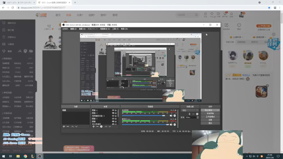Open Mic/Aux audio settings gear
283x159 pixels.
(x=175, y=125)
